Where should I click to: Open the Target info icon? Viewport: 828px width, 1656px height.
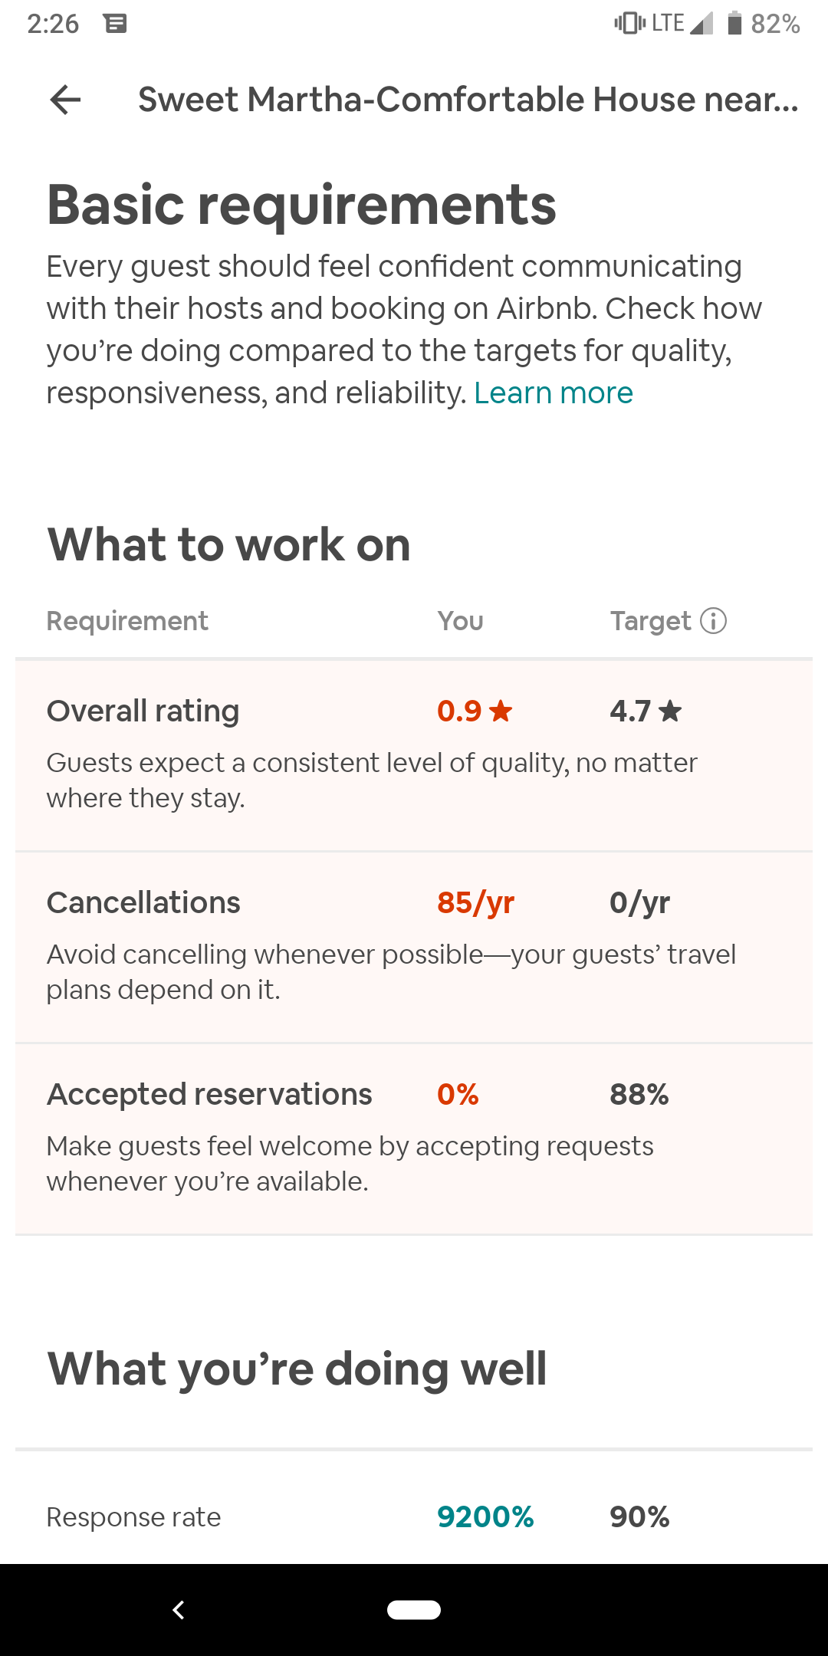coord(714,620)
